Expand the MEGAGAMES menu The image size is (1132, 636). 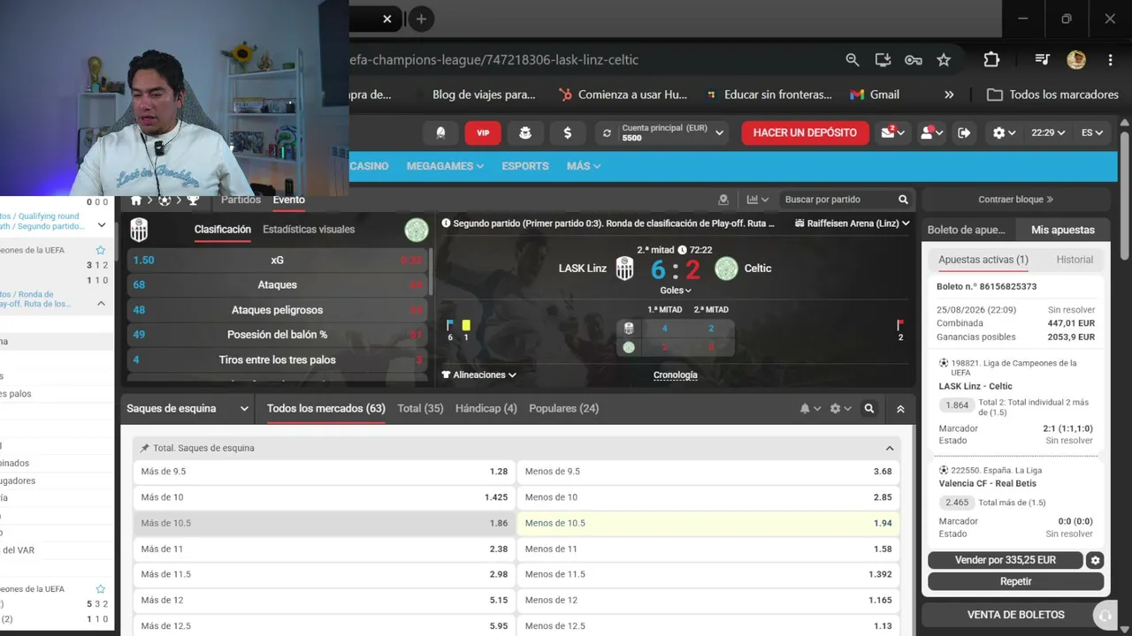pos(445,166)
